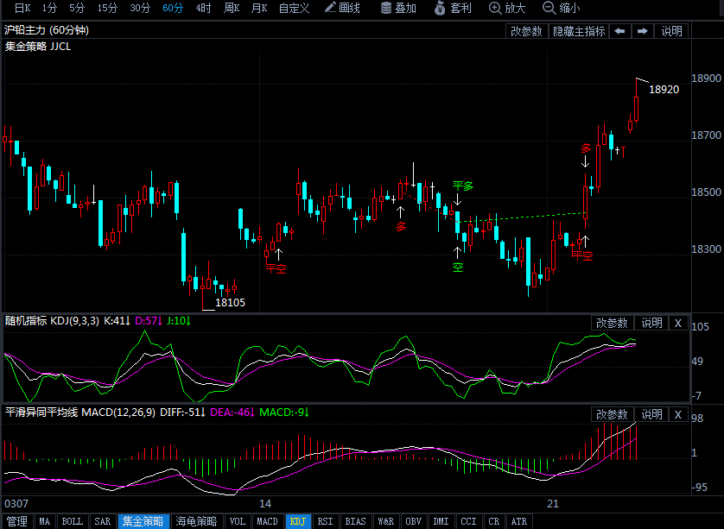
Task: Select the MACD indicator tab
Action: coord(267,521)
